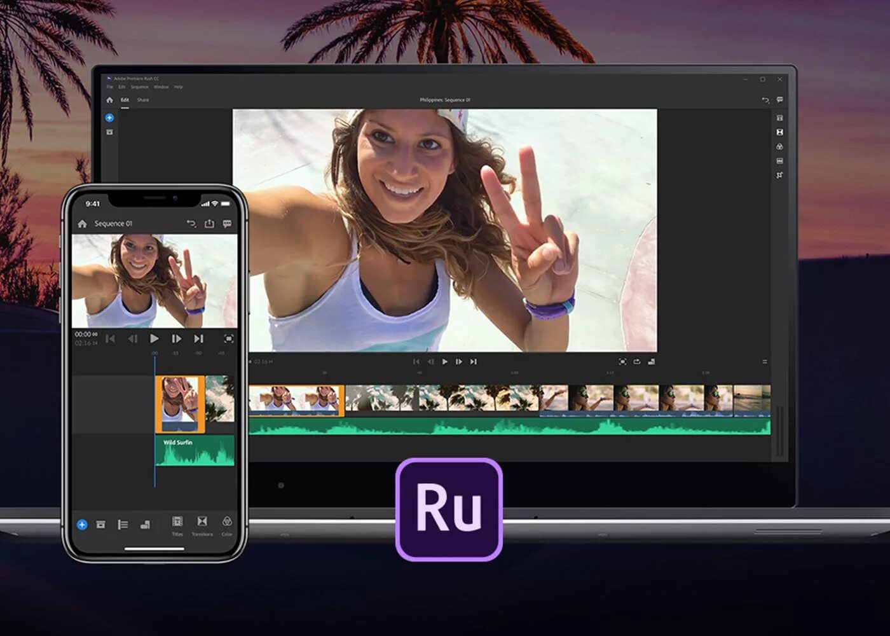Toggle fullscreen preview on the phone
The height and width of the screenshot is (636, 890).
coord(229,339)
